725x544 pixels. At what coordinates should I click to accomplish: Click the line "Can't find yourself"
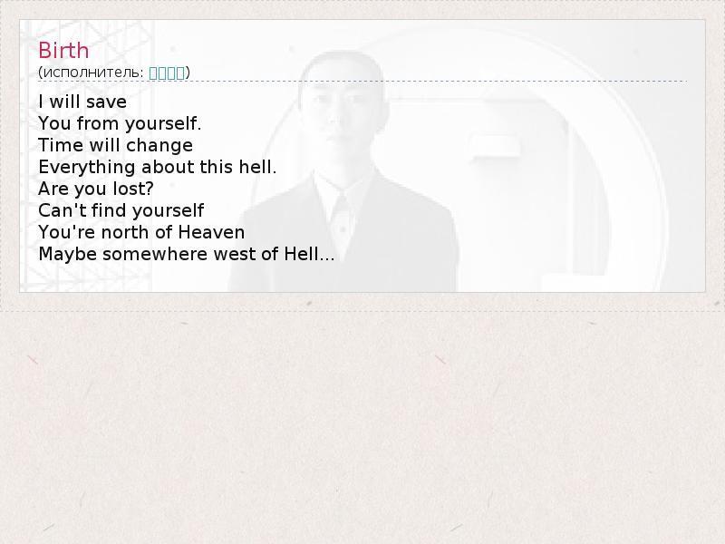[x=121, y=210]
